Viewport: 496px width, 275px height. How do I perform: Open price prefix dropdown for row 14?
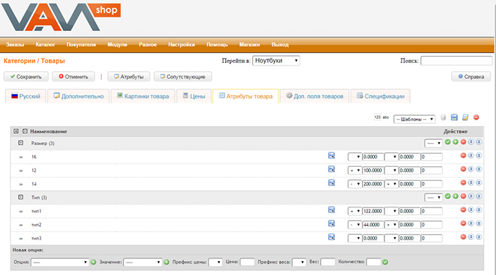[355, 184]
